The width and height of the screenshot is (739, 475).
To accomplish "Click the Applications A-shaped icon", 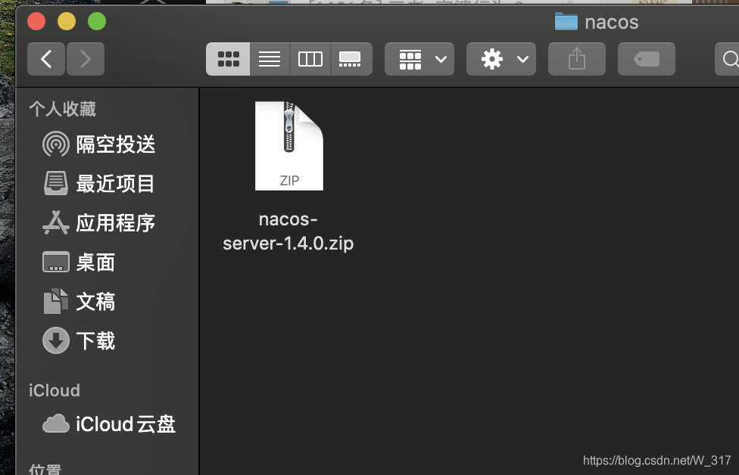I will coord(55,222).
